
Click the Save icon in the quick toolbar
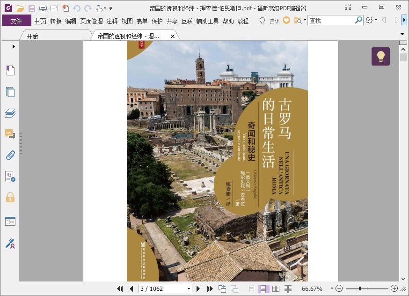(x=32, y=8)
